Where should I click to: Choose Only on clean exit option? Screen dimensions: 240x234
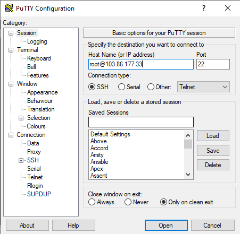[x=163, y=202]
